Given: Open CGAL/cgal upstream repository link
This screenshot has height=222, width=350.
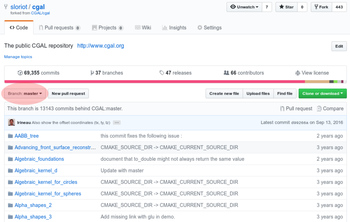Looking at the screenshot, I should click(x=40, y=13).
